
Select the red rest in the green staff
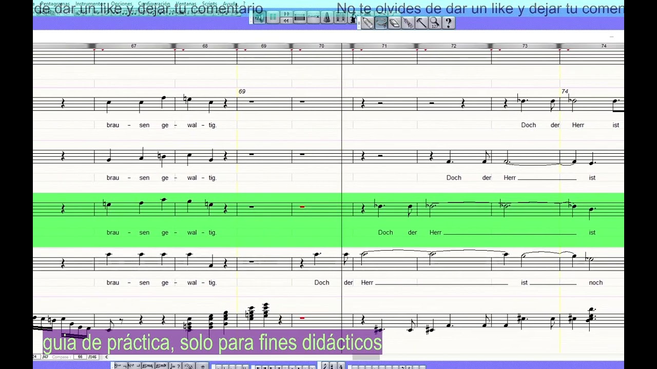(302, 207)
